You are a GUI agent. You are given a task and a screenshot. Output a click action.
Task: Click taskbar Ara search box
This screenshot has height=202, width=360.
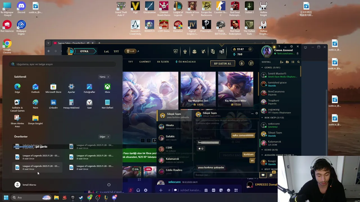tap(31, 198)
